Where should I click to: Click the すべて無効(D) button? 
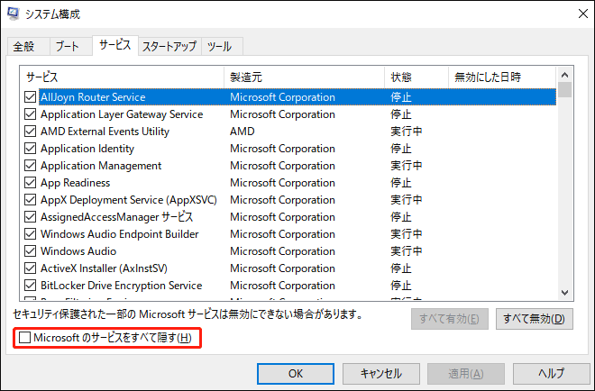pos(535,319)
